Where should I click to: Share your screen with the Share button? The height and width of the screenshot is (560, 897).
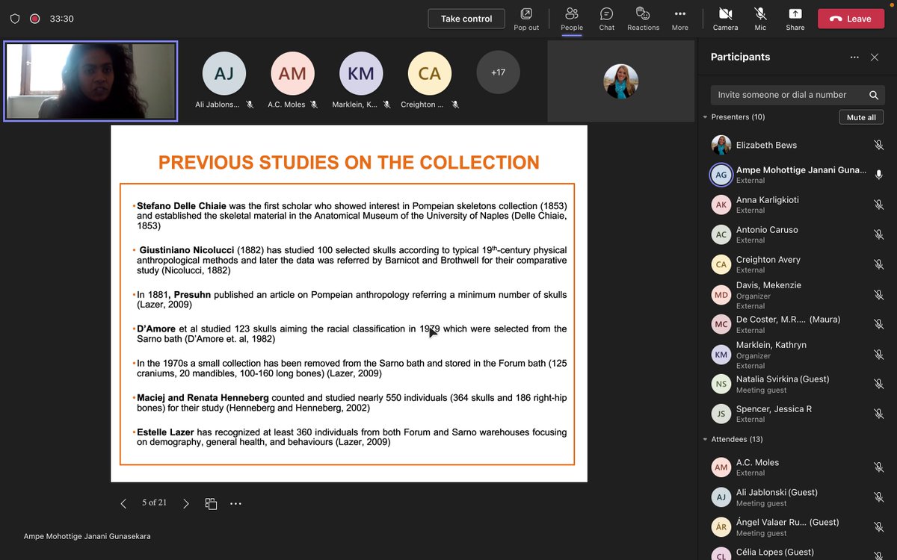tap(795, 19)
